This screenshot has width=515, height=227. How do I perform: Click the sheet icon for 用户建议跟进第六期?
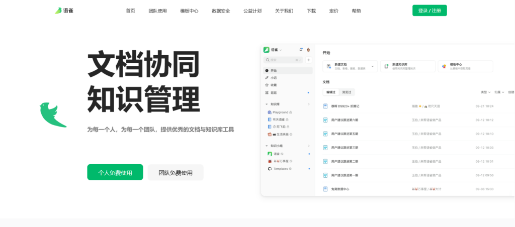click(x=325, y=120)
